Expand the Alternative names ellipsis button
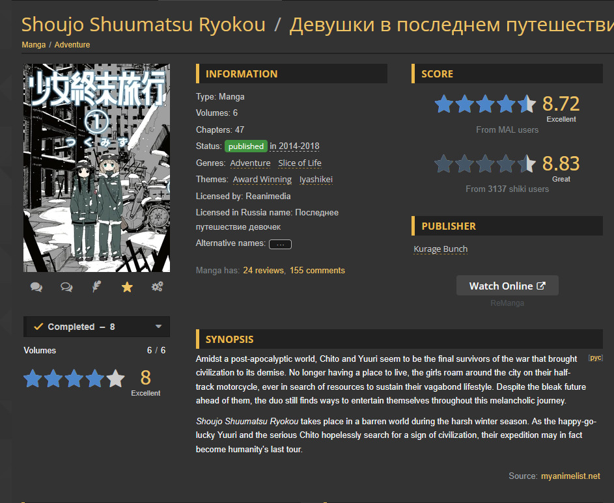This screenshot has width=614, height=503. (x=280, y=244)
